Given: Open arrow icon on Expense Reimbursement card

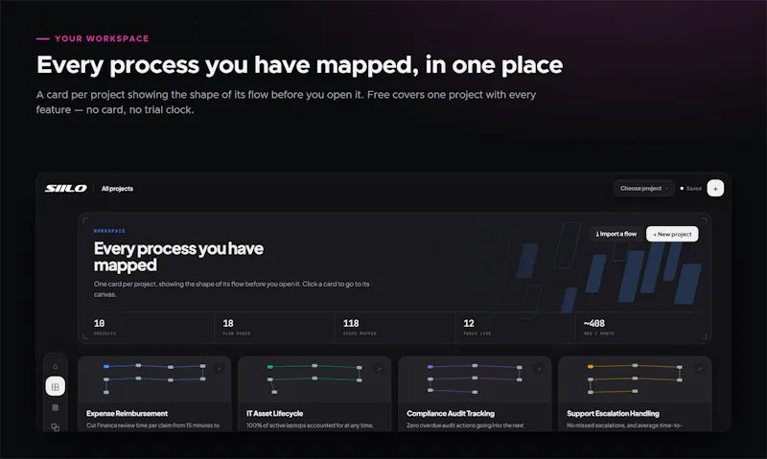Looking at the screenshot, I should (220, 369).
